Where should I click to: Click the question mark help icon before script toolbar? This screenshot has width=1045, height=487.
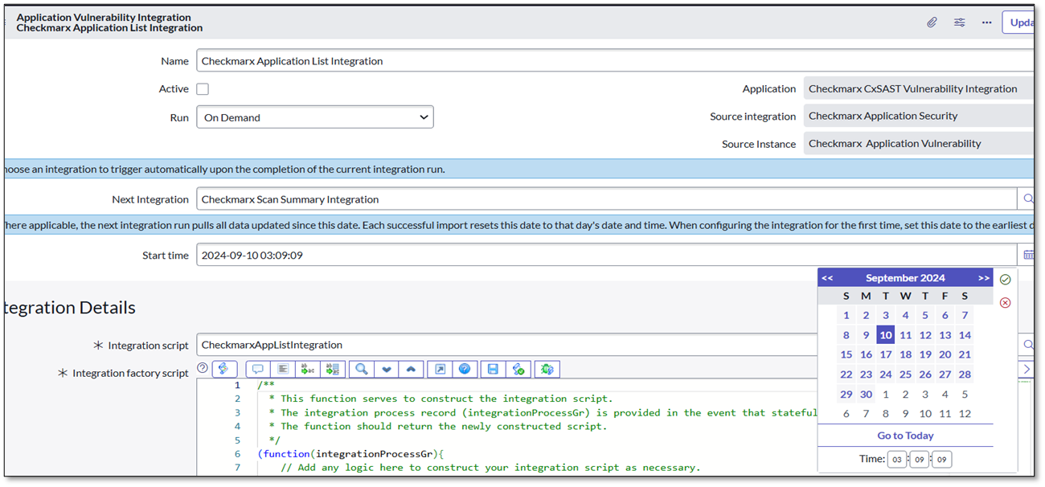point(203,368)
